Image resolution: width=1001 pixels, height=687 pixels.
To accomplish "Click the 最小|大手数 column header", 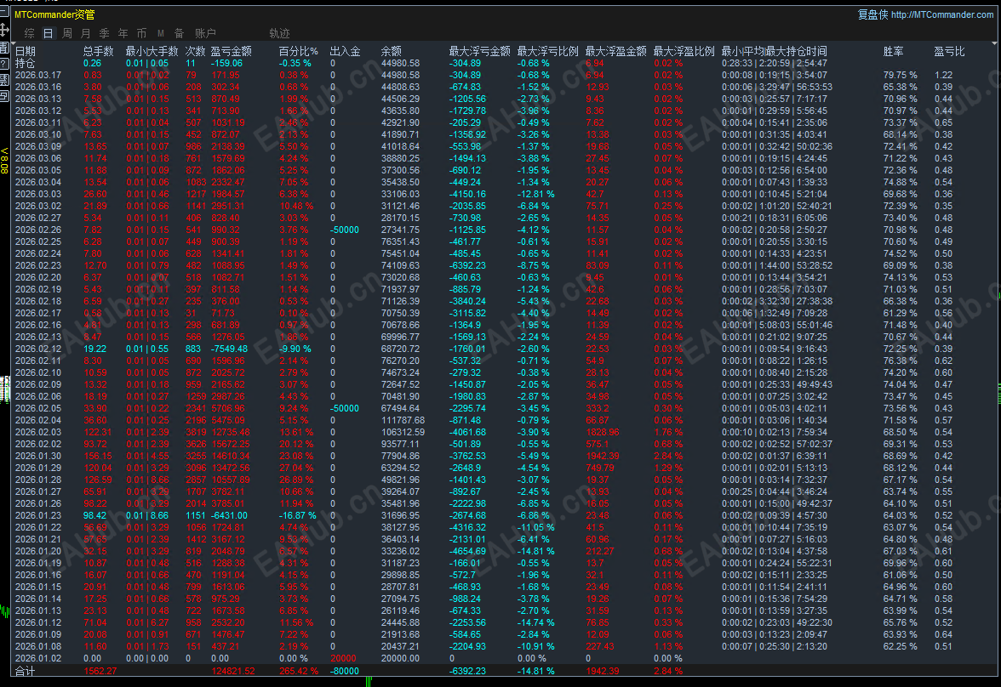I will click(152, 51).
